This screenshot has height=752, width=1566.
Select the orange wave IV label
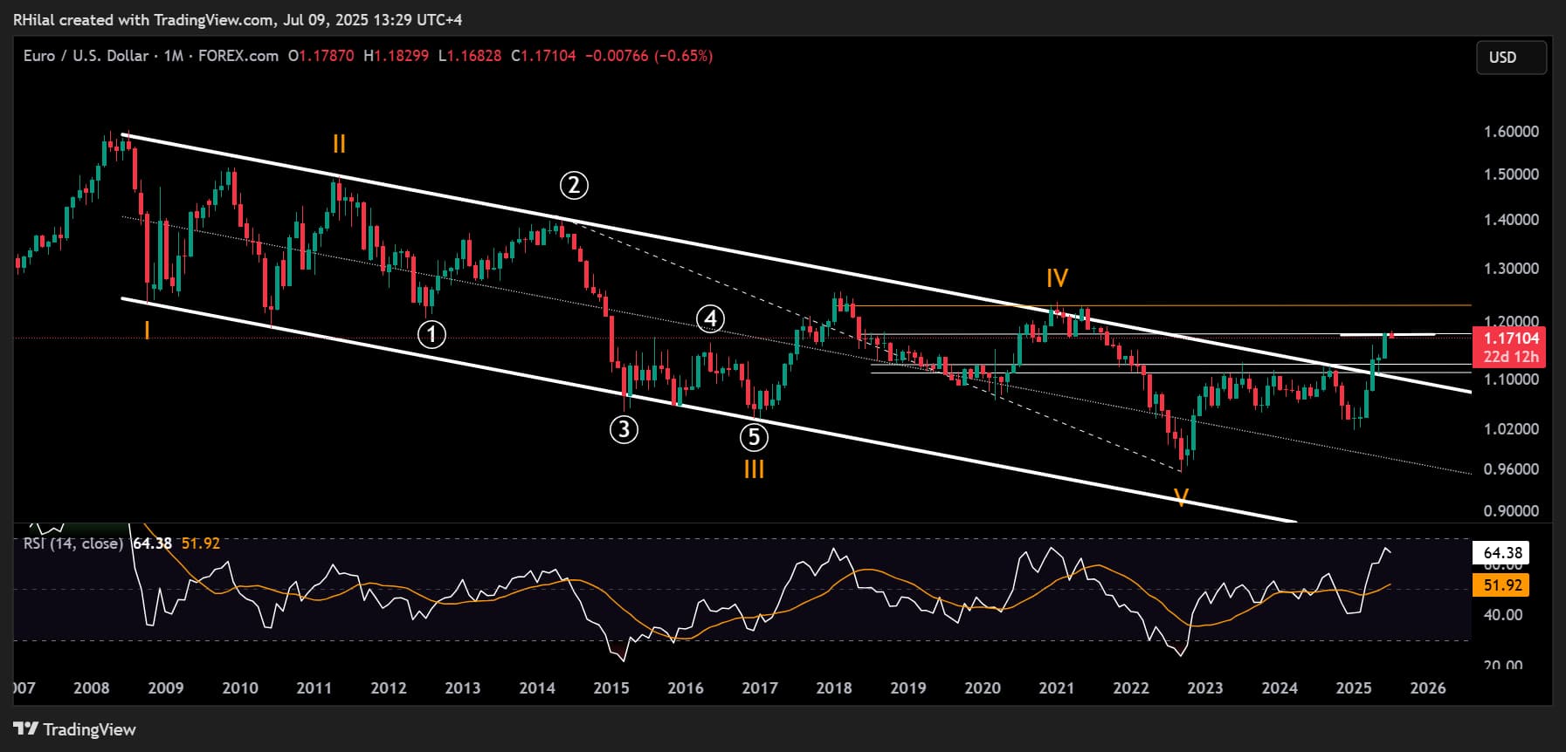click(1057, 278)
